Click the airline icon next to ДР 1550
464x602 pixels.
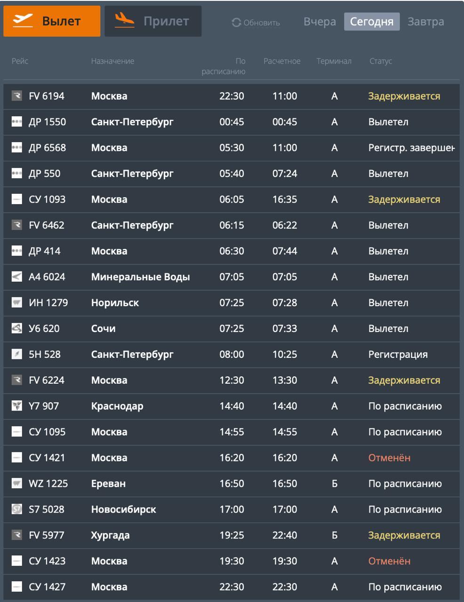17,122
